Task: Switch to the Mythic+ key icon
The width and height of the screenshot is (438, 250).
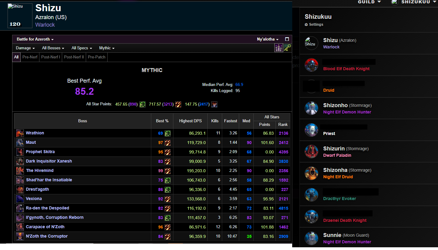Action: pyautogui.click(x=287, y=48)
